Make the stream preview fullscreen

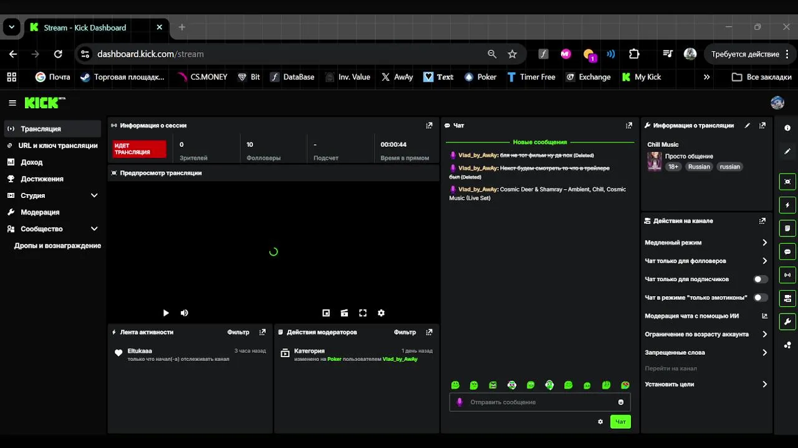[x=363, y=313]
